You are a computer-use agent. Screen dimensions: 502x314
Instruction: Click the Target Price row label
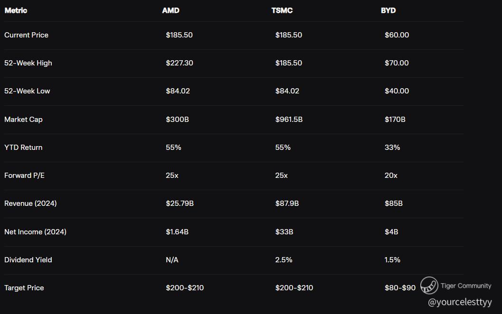tap(24, 288)
